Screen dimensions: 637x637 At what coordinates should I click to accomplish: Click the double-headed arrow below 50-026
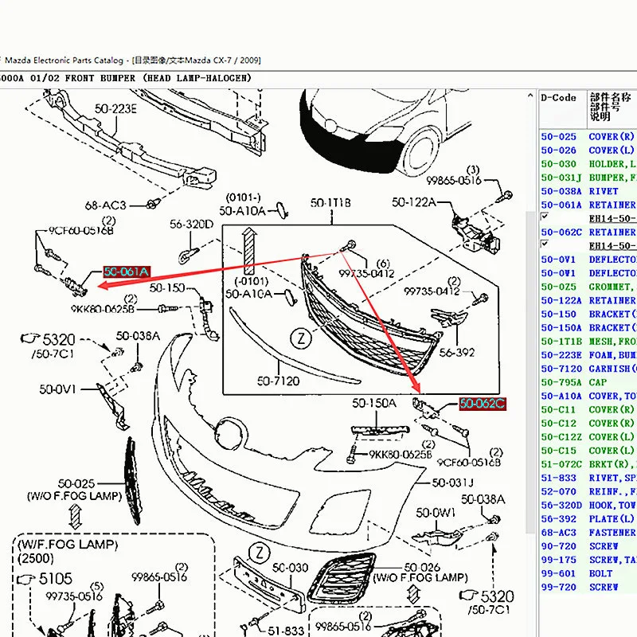414,593
